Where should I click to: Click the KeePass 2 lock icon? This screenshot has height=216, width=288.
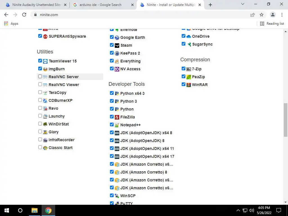117,53
